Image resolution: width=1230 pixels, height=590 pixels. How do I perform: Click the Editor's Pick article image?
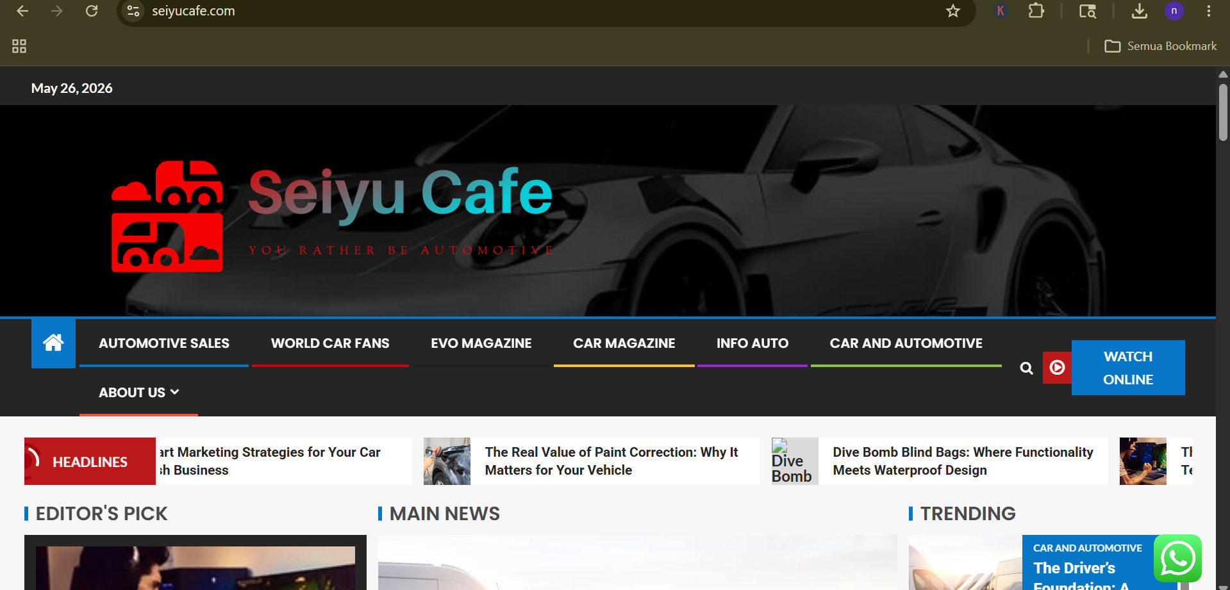(195, 568)
